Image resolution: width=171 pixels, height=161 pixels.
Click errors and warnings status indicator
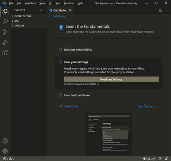point(9,159)
